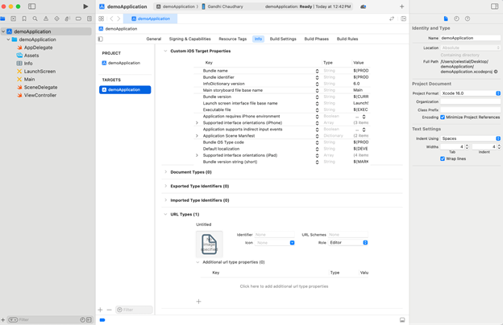Toggle the debug area at the bottom right

click(402, 320)
